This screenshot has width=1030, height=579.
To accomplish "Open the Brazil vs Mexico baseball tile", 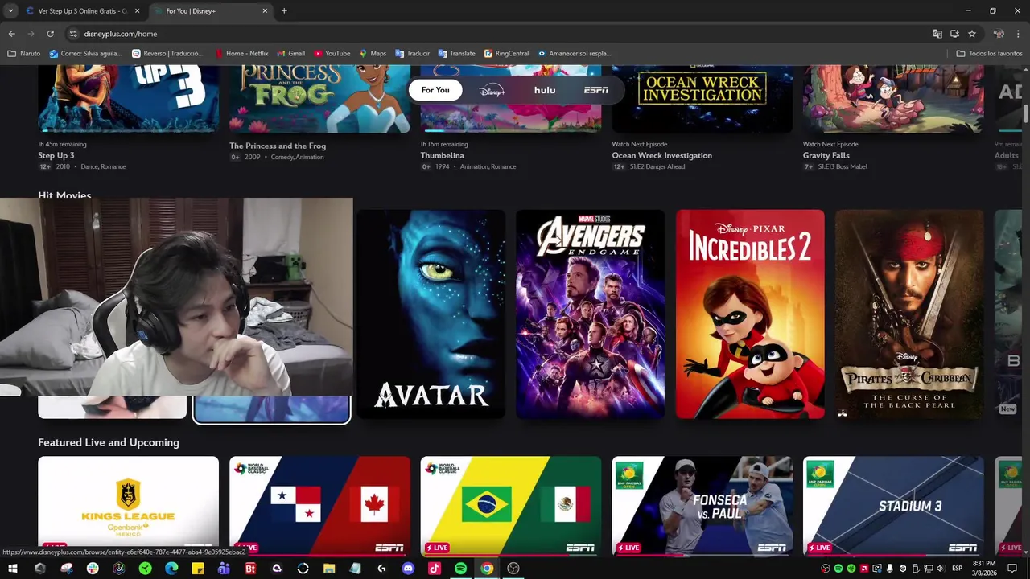I will click(x=511, y=505).
